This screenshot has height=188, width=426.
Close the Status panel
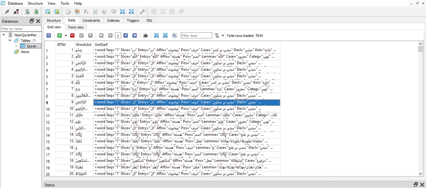coord(422,185)
